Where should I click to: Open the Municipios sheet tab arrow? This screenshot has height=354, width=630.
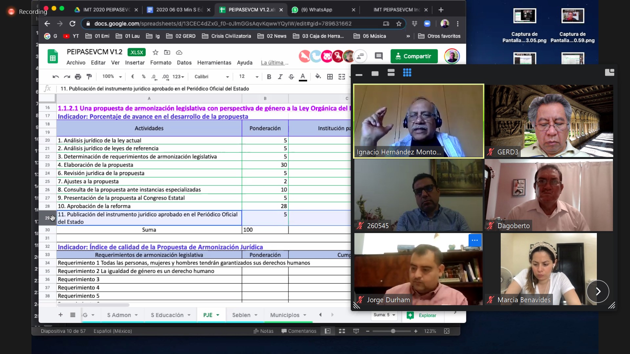click(305, 315)
